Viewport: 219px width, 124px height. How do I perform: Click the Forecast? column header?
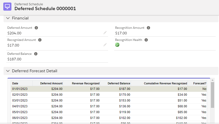pos(199,83)
